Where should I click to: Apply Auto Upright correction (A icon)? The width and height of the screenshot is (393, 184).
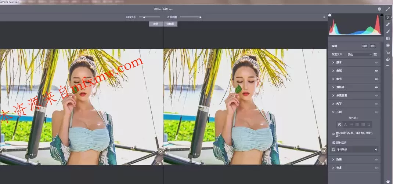tap(345, 125)
